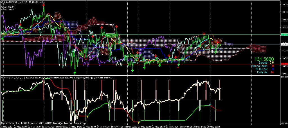Click the 133.795 indicator scale value
Viewport: 288px width, 128px height.
284,77
